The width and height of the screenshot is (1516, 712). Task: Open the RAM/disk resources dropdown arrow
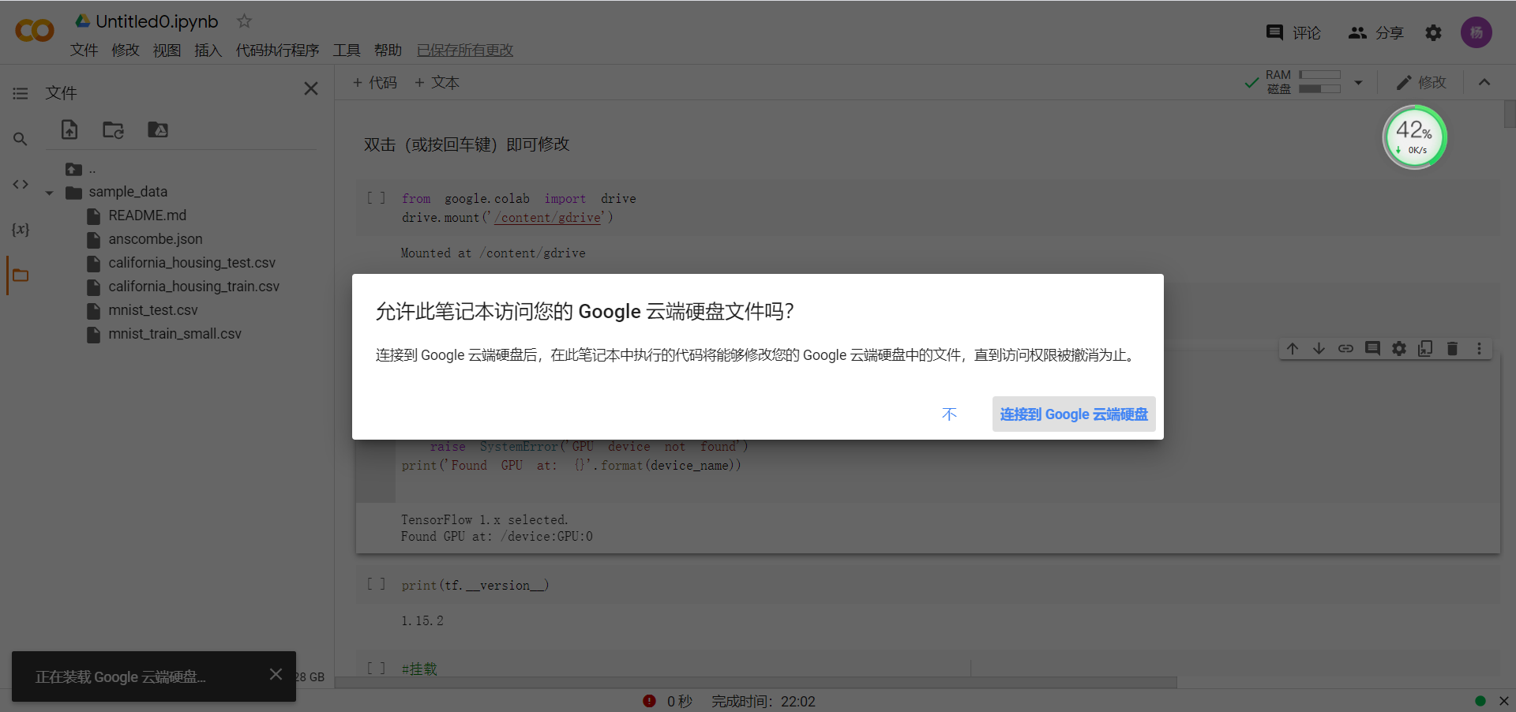tap(1358, 82)
